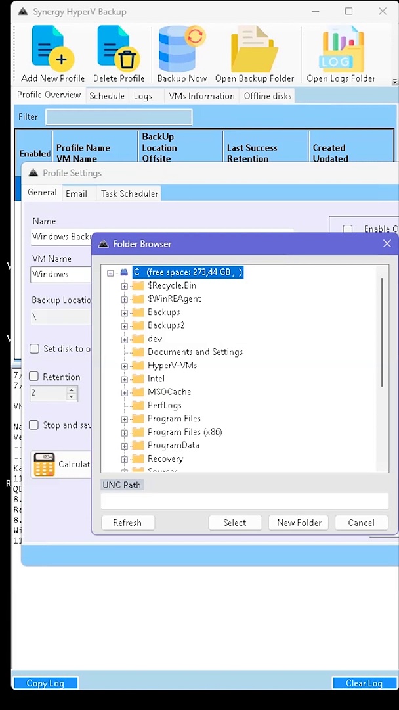Click the Folder Browser vertical scrollbar

[x=382, y=333]
